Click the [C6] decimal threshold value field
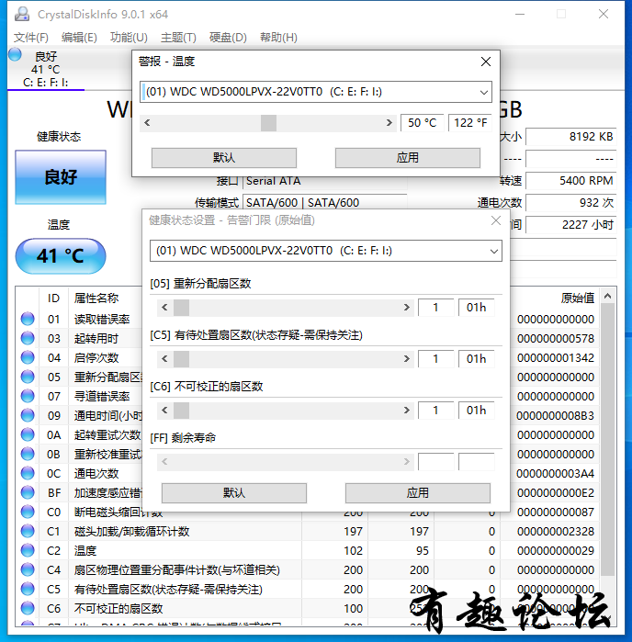 tap(435, 411)
